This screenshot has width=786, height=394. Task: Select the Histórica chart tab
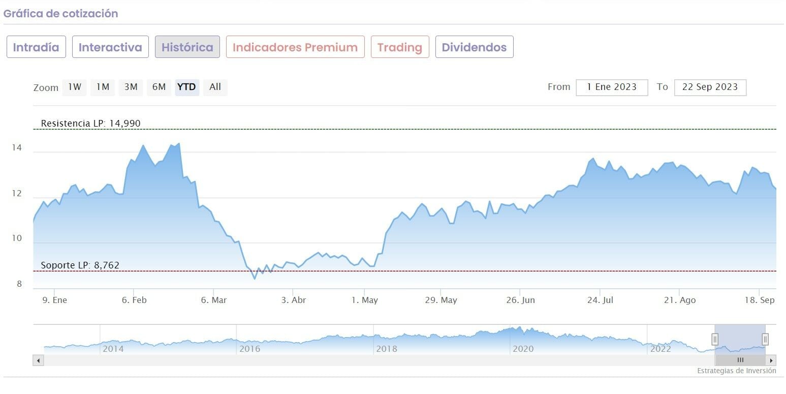187,47
